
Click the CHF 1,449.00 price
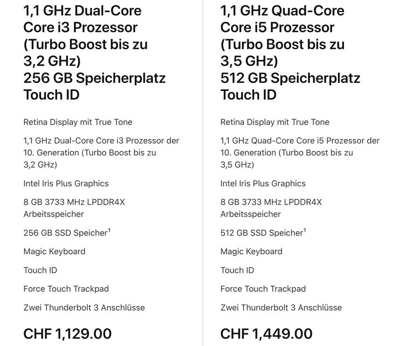tap(267, 334)
